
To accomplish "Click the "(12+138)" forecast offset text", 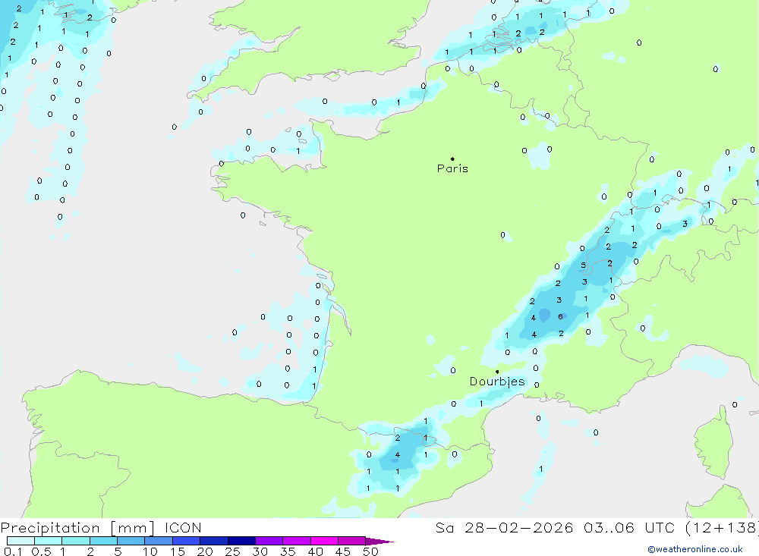I will (722, 528).
